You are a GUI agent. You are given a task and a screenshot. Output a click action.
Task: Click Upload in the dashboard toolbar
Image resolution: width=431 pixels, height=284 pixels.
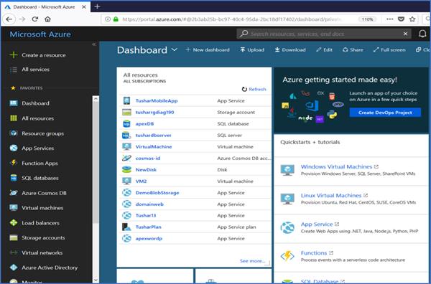pyautogui.click(x=252, y=50)
